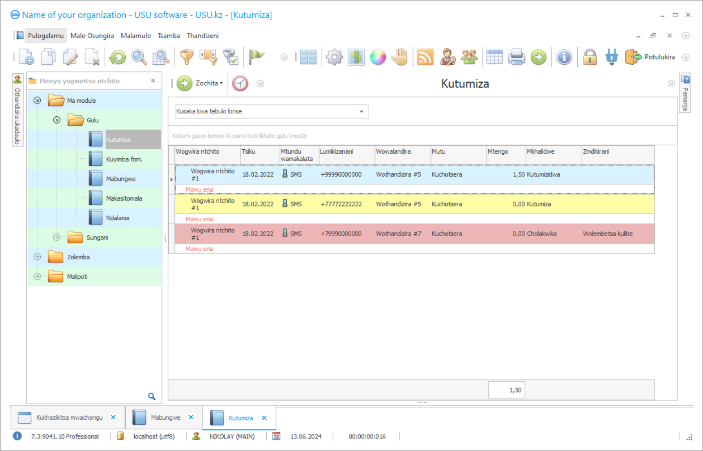Collapse the Ma module folder
This screenshot has width=703, height=451.
pos(37,101)
